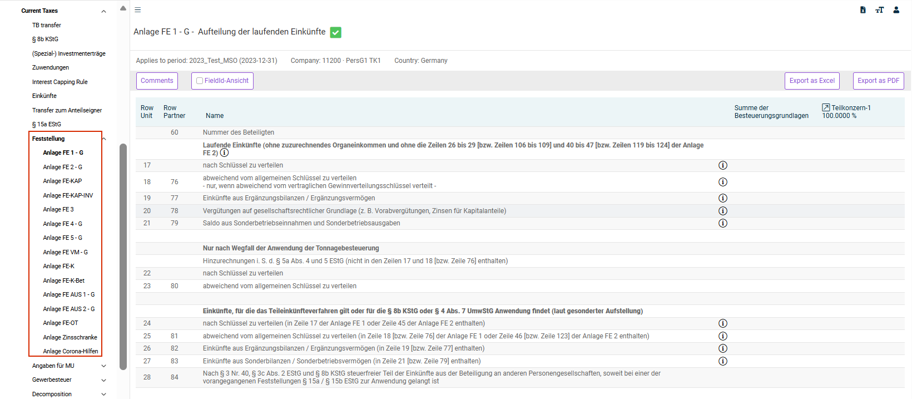Open TB transfer page
Screen dimensions: 912x399
click(47, 25)
